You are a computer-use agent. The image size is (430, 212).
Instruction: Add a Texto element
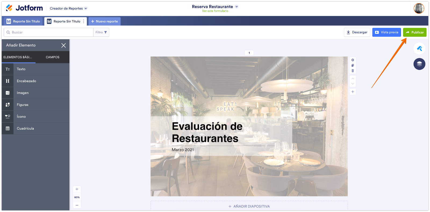[x=35, y=69]
